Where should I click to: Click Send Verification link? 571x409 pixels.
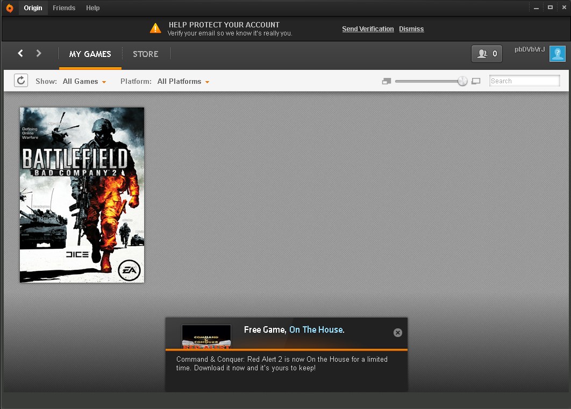[x=368, y=28]
